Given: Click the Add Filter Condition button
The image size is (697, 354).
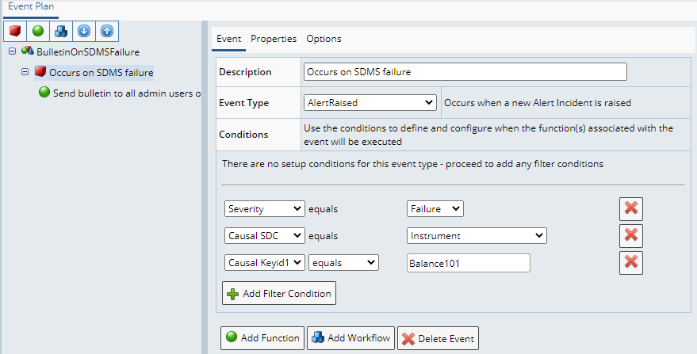Looking at the screenshot, I should click(279, 294).
